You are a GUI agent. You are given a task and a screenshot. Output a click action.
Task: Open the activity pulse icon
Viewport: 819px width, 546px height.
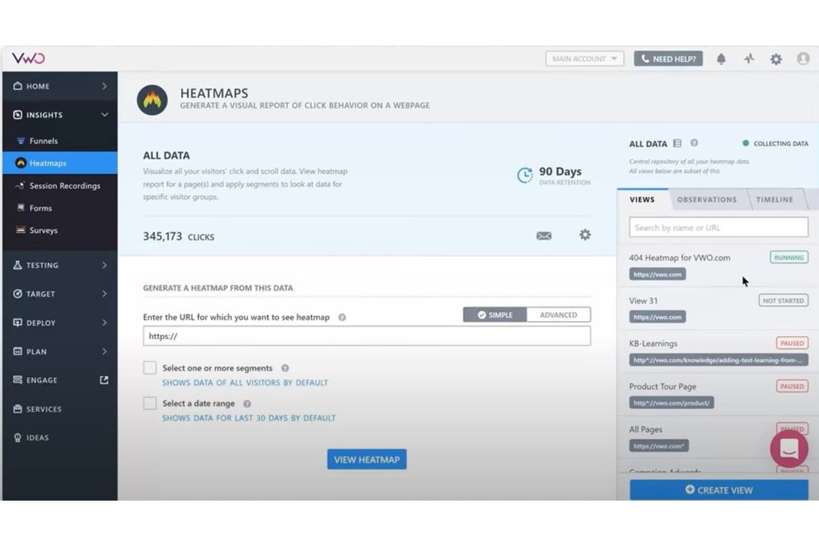tap(749, 59)
